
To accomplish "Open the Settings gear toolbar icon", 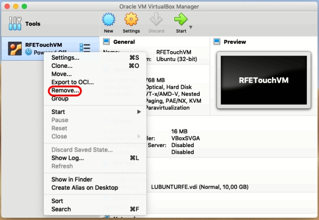I will coord(131,20).
